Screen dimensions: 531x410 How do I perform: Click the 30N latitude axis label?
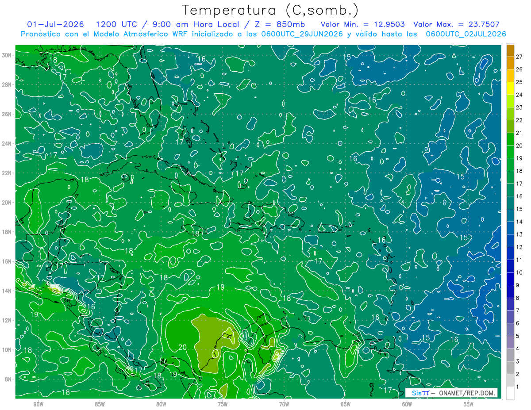[7, 55]
